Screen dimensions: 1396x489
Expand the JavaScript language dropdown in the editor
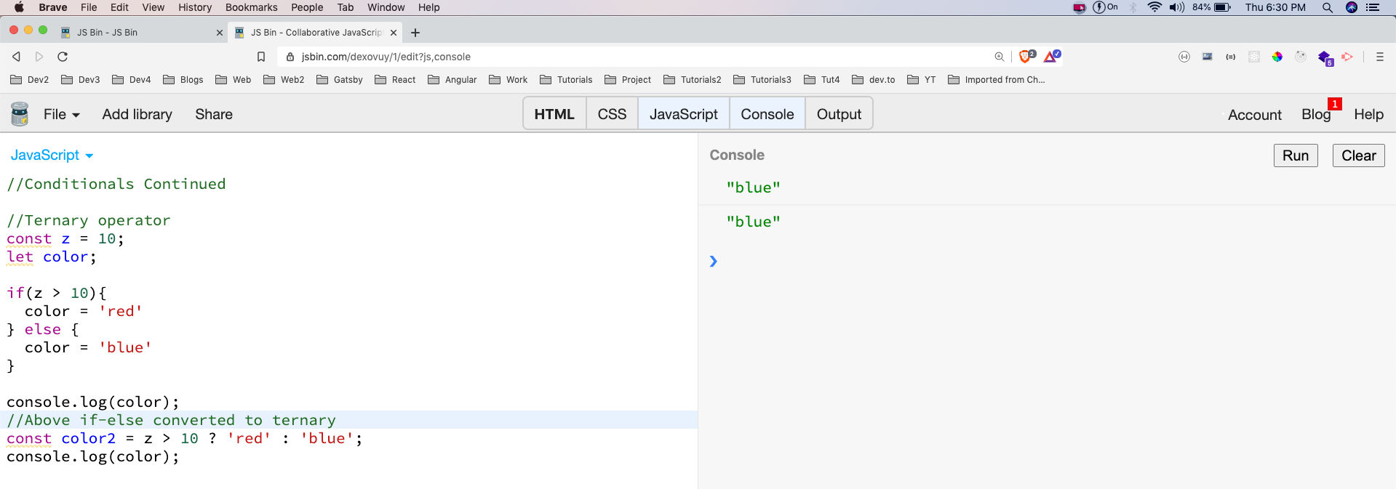click(x=52, y=155)
